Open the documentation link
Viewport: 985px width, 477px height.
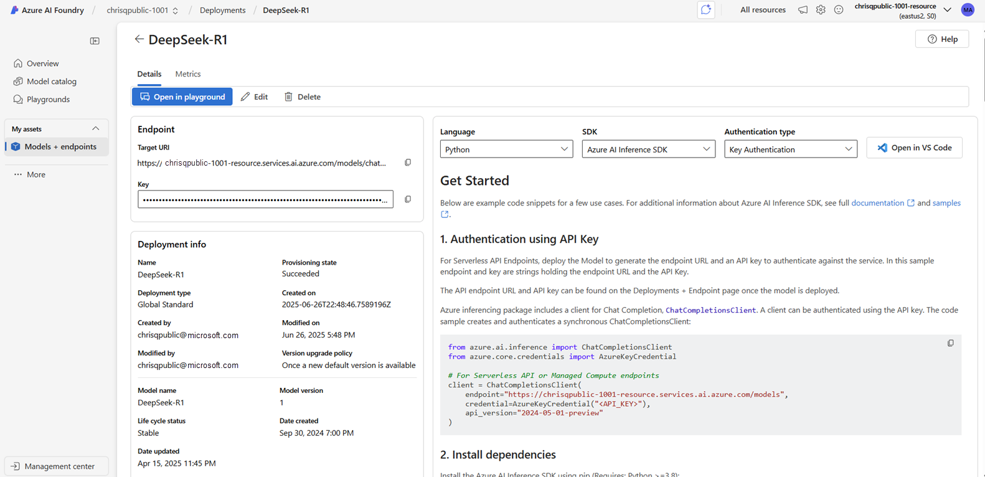(877, 203)
